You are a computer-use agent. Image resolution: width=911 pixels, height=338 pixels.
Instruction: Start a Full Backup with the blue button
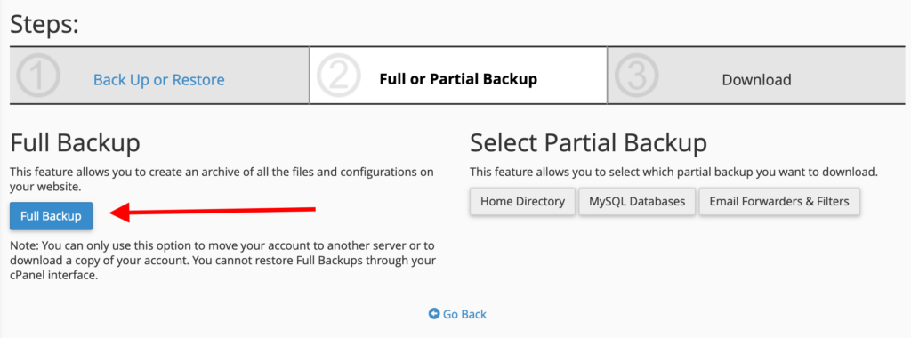click(x=51, y=216)
